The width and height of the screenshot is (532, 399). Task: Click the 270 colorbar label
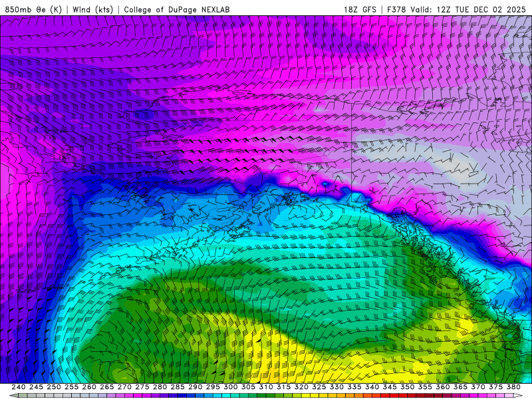click(124, 387)
